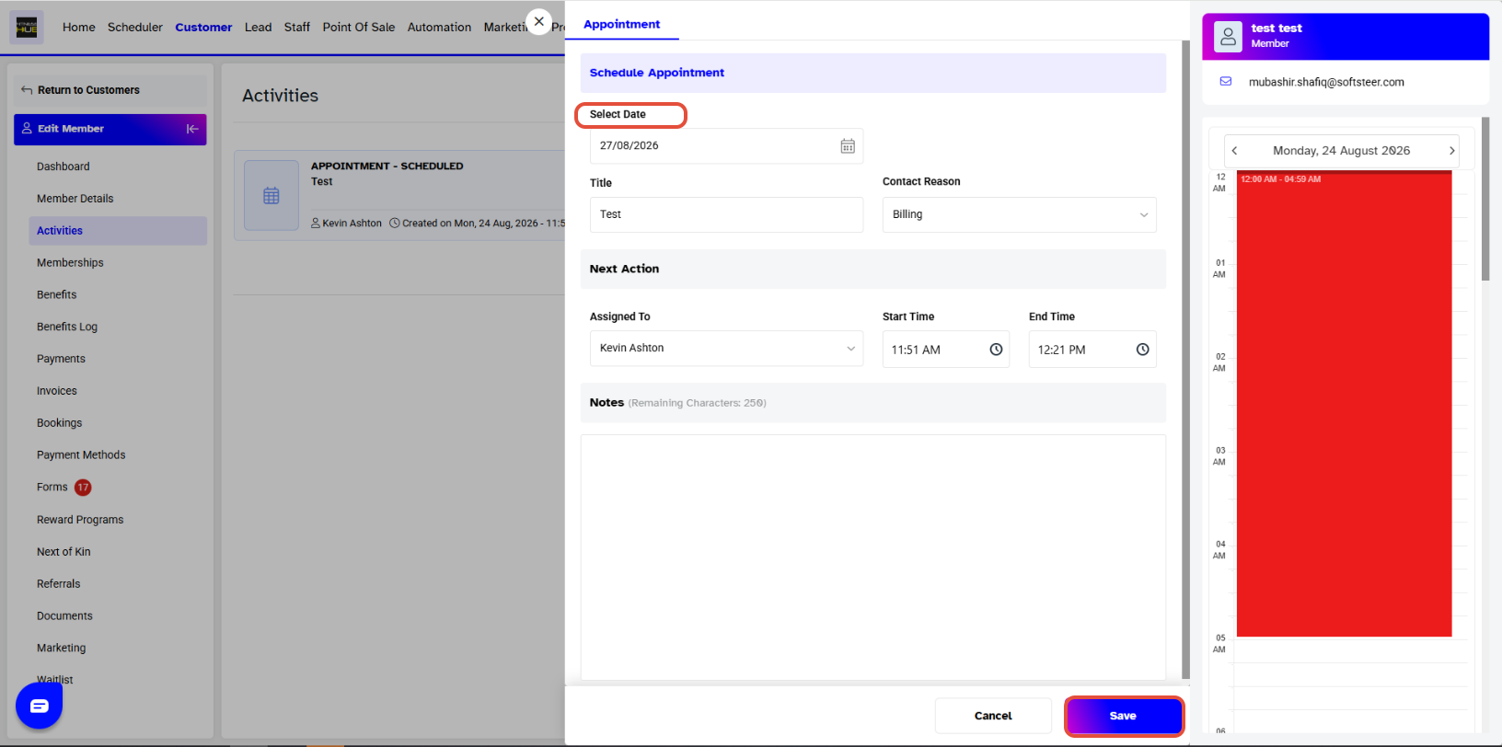The height and width of the screenshot is (747, 1502).
Task: Open Reward Programs in sidebar
Action: [80, 520]
